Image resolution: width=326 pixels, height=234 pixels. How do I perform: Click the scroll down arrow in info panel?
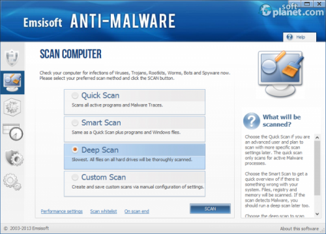pyautogui.click(x=317, y=214)
